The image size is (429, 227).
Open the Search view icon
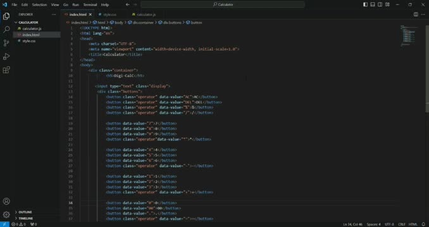[x=6, y=30]
